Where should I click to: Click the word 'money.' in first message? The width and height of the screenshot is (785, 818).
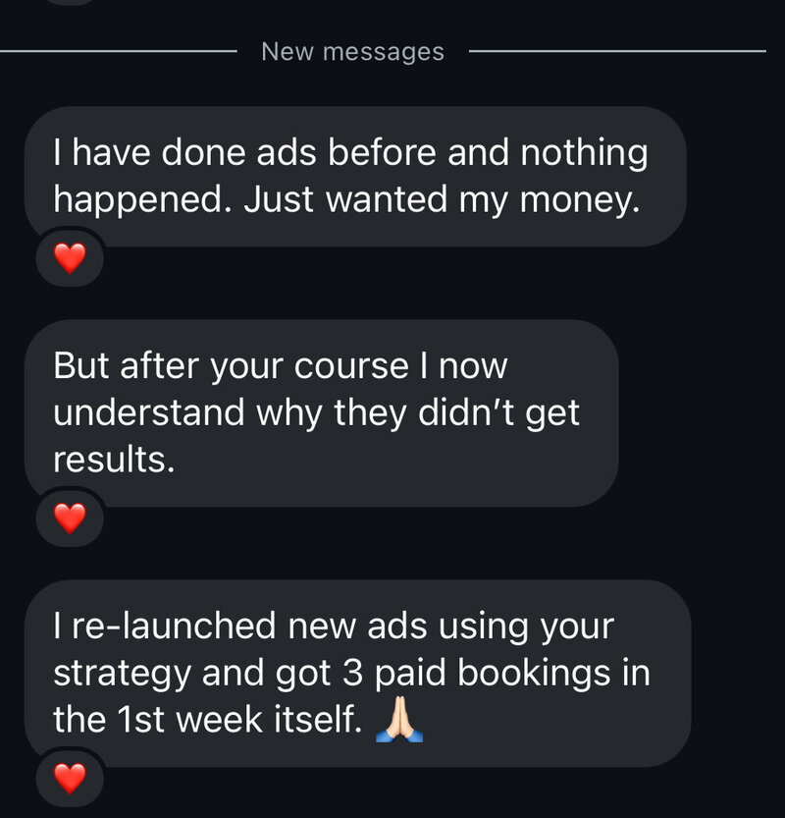point(580,201)
